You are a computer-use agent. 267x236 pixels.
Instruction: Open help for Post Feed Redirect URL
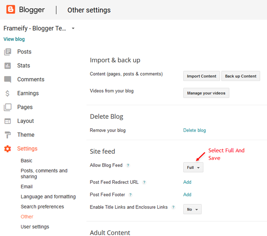pos(144,182)
